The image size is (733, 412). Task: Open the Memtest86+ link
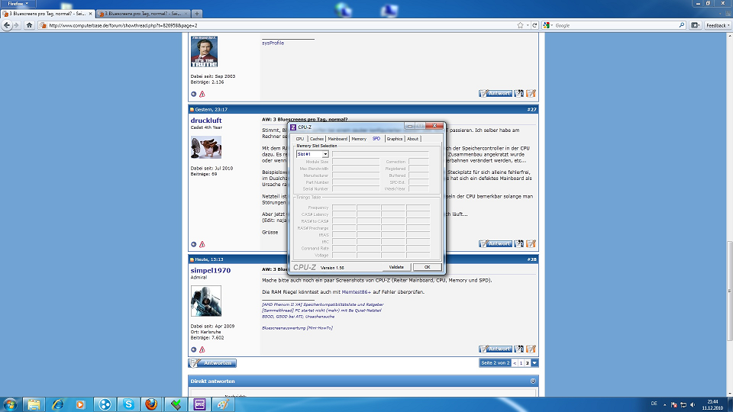click(357, 292)
